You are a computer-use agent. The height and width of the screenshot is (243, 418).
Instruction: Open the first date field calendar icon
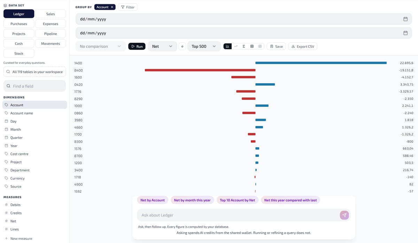[405, 19]
